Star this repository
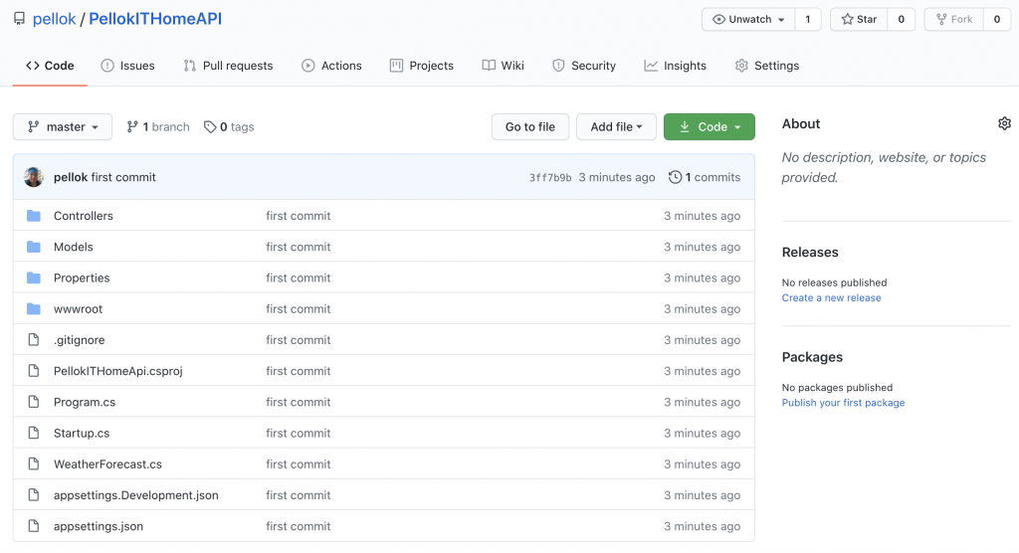The image size is (1019, 553). (x=859, y=19)
